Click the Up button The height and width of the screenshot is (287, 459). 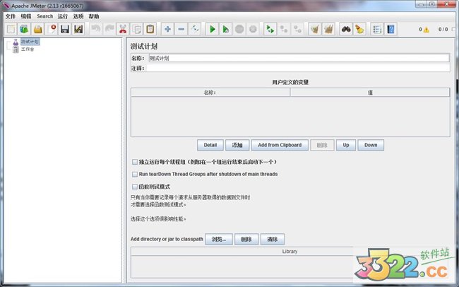pyautogui.click(x=346, y=145)
